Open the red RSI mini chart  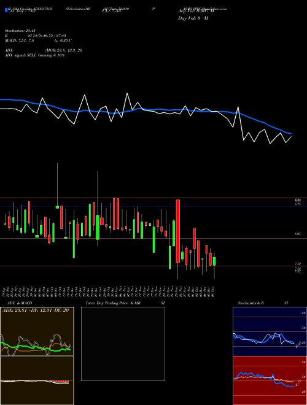click(270, 380)
